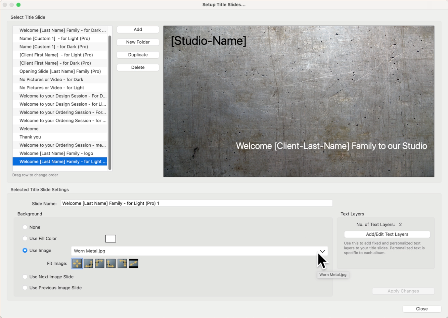Screen dimensions: 448x318
Task: Choose the top-right corner Fit Image icon
Action: point(122,263)
